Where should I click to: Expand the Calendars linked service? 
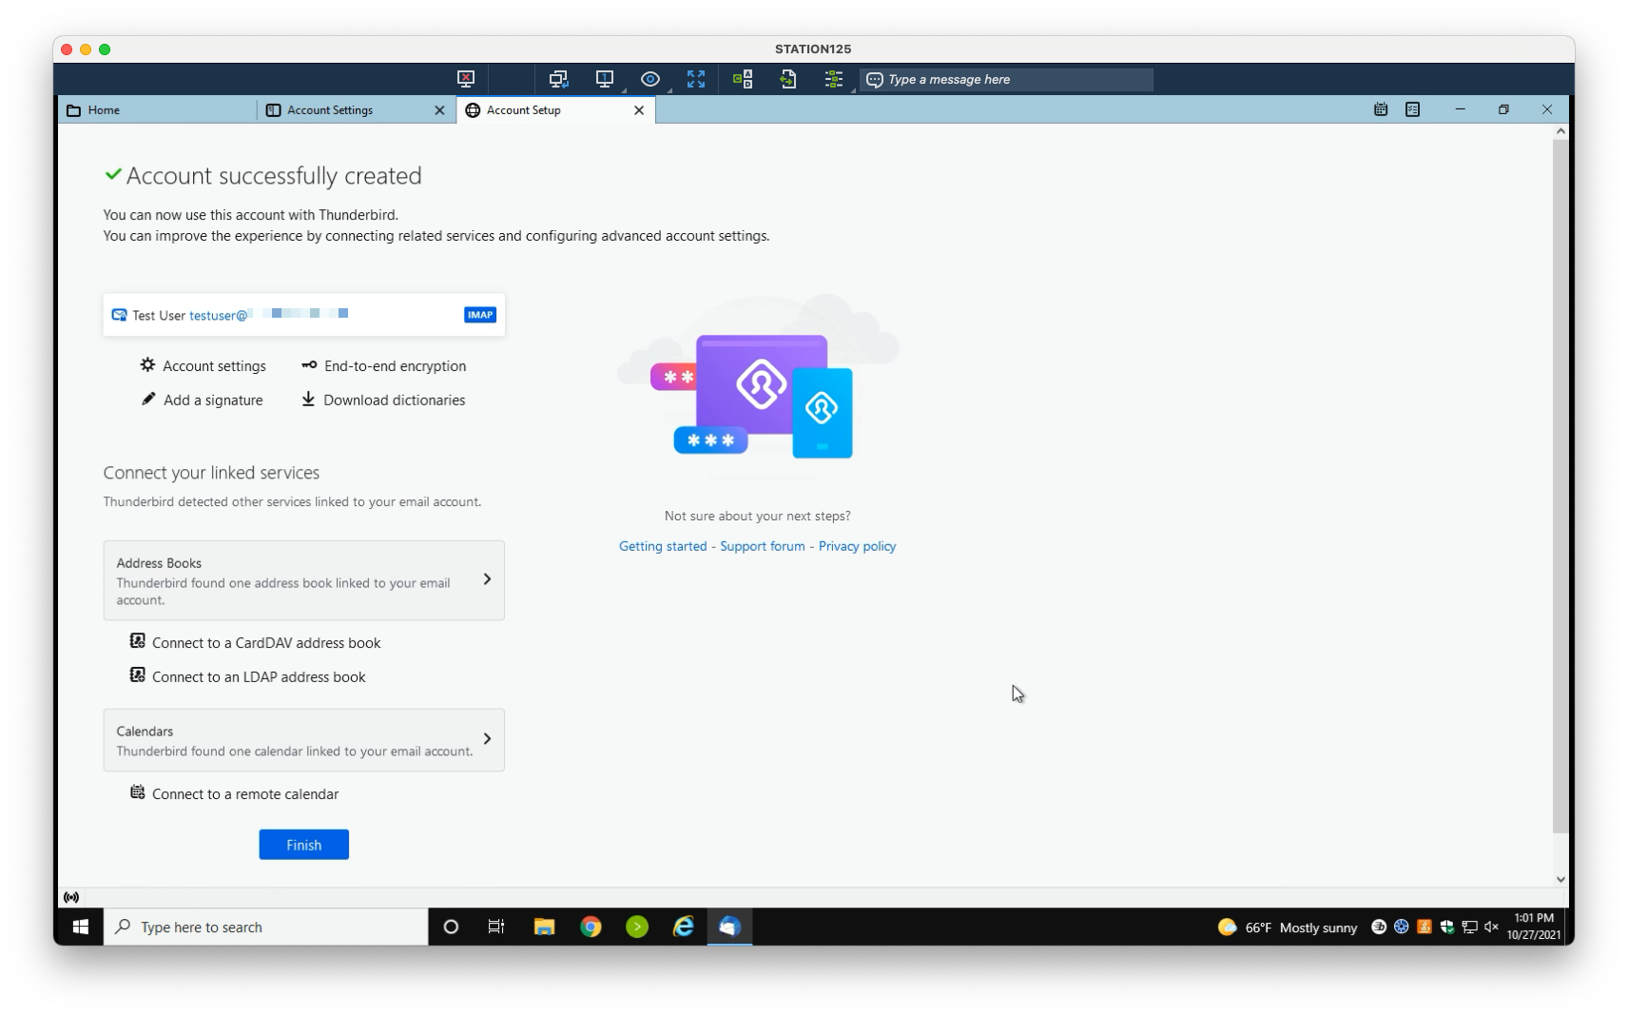(303, 740)
